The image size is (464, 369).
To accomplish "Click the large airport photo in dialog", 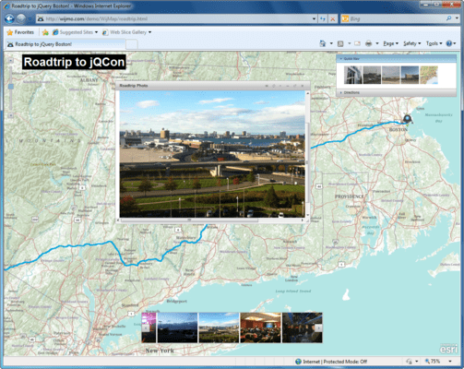I will pos(212,154).
